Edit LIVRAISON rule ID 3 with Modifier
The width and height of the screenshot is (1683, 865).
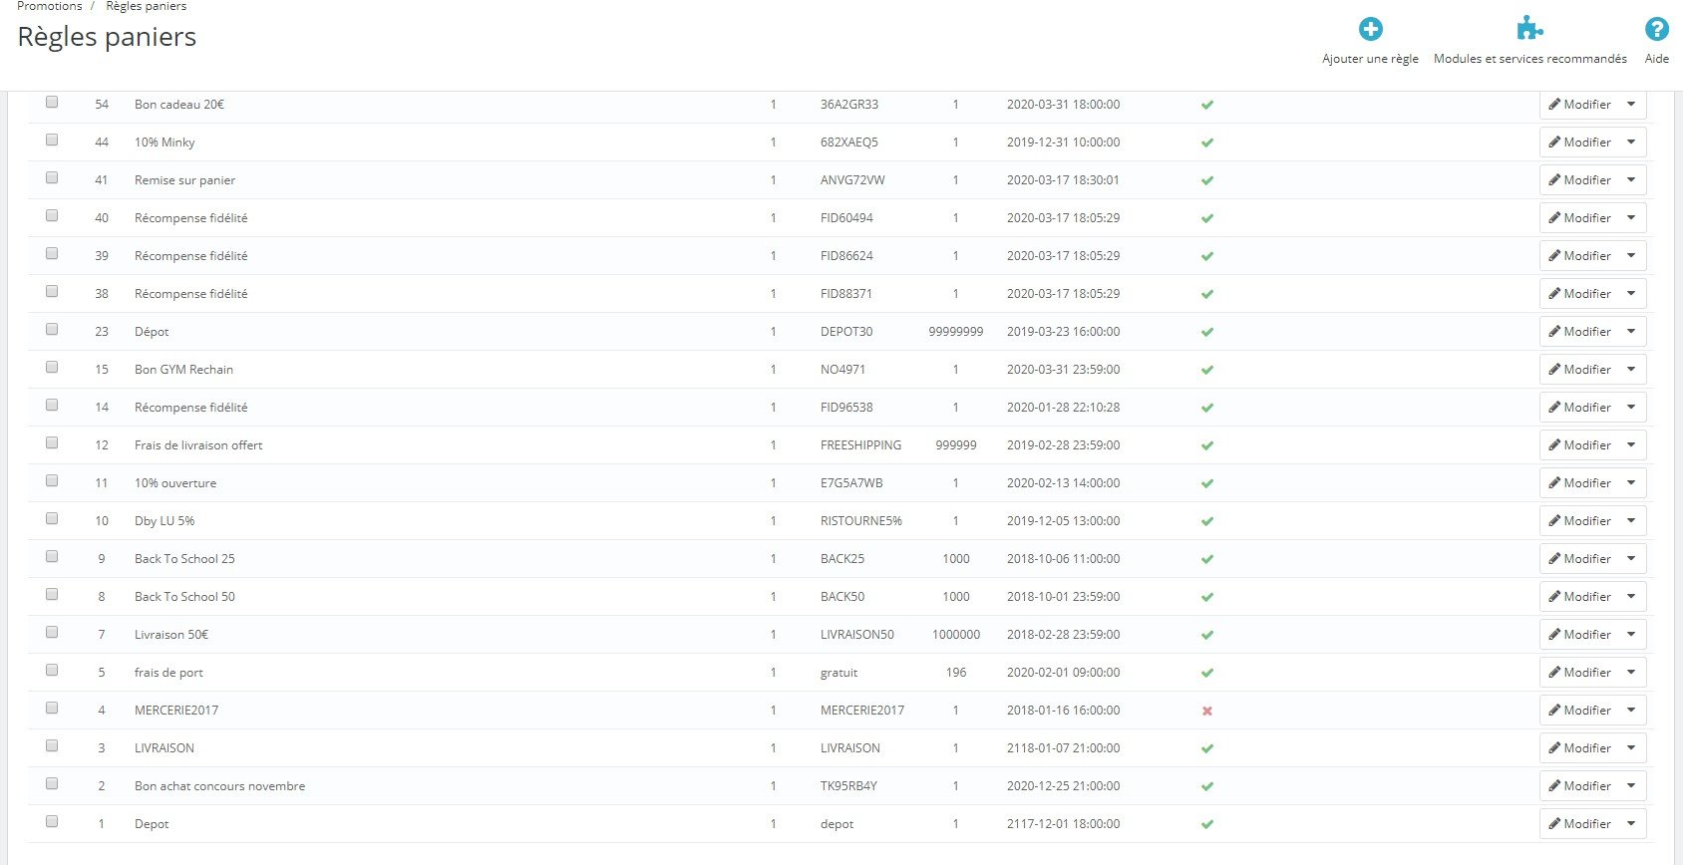tap(1580, 747)
